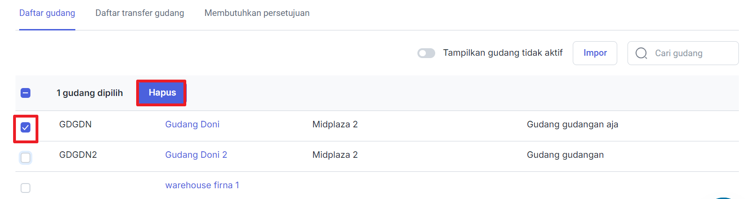The height and width of the screenshot is (199, 752).
Task: Click the GDGDN warehouse code cell
Action: [75, 125]
